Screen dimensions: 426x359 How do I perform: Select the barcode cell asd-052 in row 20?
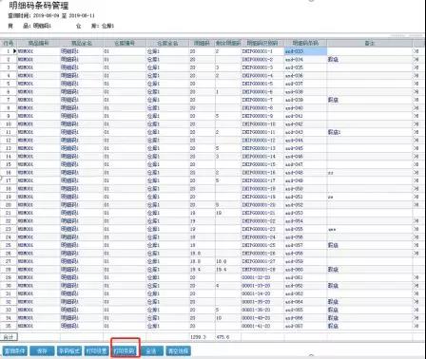(x=305, y=205)
